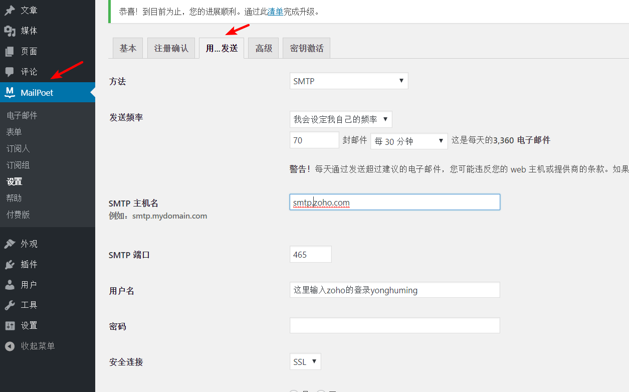Focus the emails count field showing 70
Viewport: 629px width, 392px height.
[x=314, y=140]
